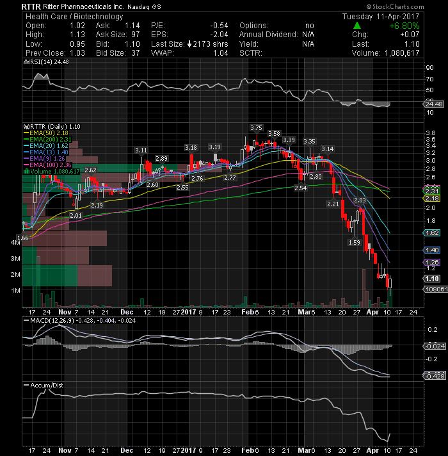
Task: Click the Prev Close 1.03 value
Action: (x=77, y=53)
